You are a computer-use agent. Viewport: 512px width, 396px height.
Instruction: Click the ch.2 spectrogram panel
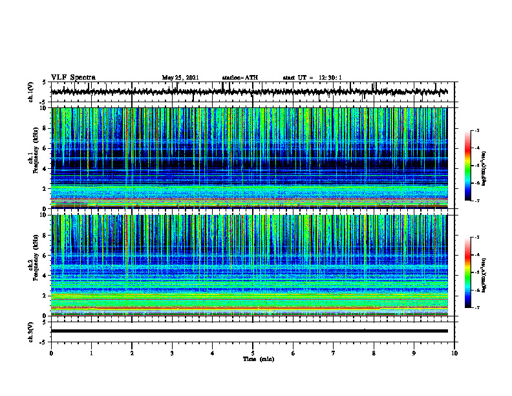pyautogui.click(x=250, y=265)
